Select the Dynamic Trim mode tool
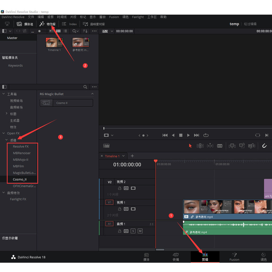The height and width of the screenshot is (272, 272). coord(210,146)
